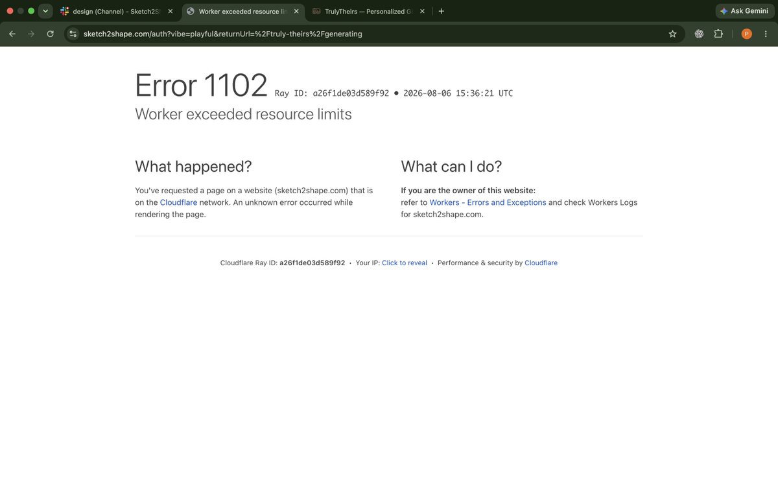Close the Worker exceeded resource limits tab
The height and width of the screenshot is (487, 778).
(296, 11)
